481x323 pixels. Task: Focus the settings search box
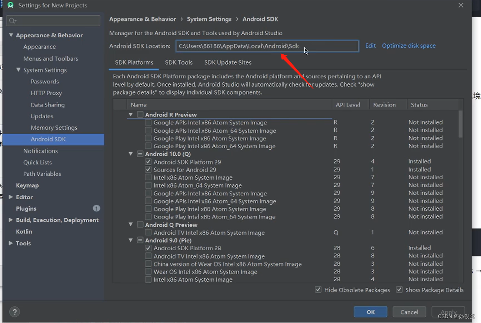pos(53,21)
